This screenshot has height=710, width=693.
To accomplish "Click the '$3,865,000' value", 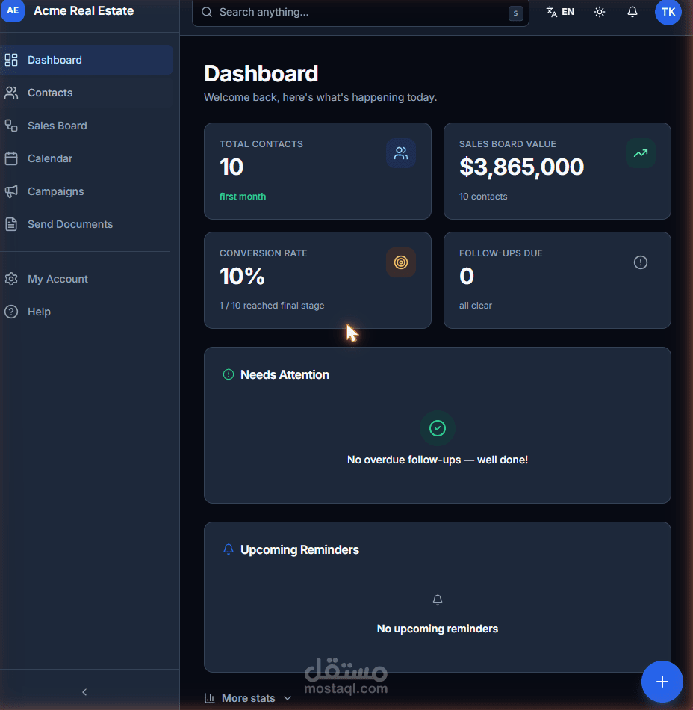I will [521, 167].
